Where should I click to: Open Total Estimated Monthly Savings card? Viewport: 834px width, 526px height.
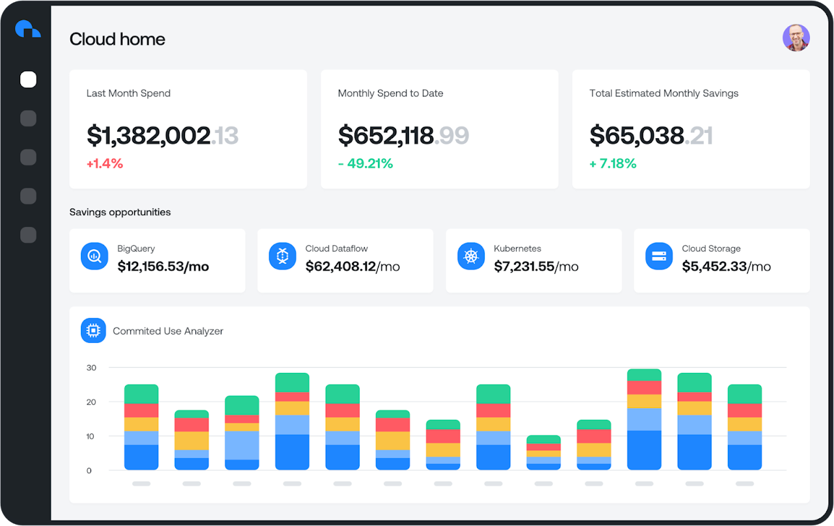click(691, 129)
